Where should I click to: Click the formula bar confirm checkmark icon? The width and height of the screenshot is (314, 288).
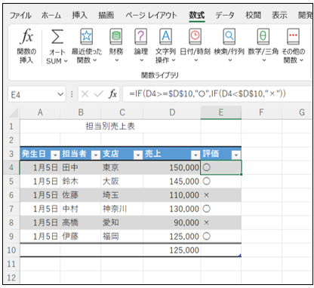tap(98, 94)
